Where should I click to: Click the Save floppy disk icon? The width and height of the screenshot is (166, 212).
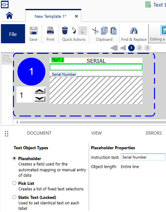(x=34, y=31)
